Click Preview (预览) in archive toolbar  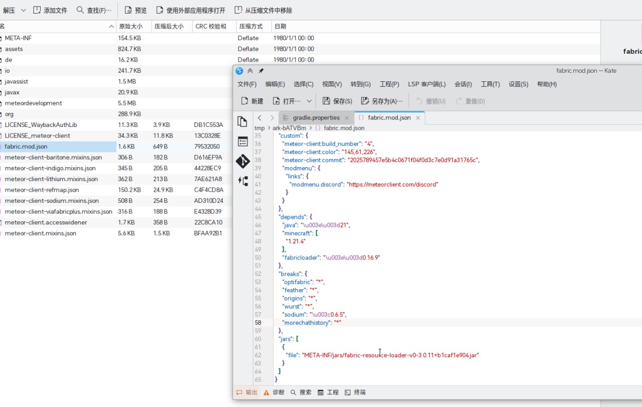[135, 10]
